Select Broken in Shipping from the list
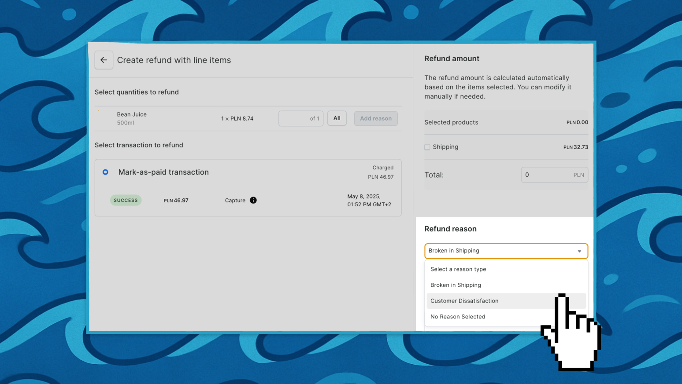The width and height of the screenshot is (682, 384). [x=456, y=285]
